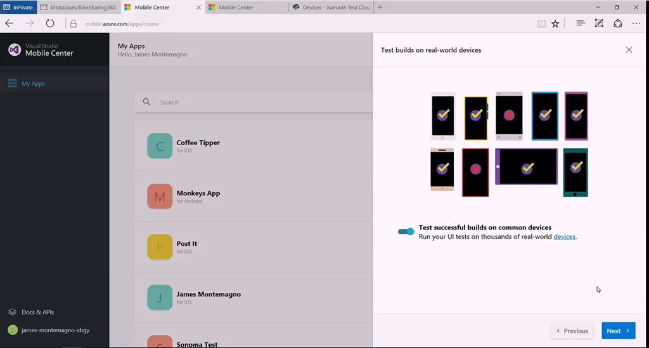This screenshot has height=348, width=649.
Task: Select My Apps in the sidebar
Action: pyautogui.click(x=55, y=83)
